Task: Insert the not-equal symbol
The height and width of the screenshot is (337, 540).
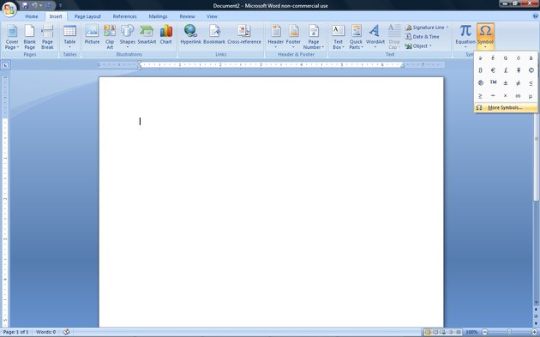Action: [x=519, y=83]
